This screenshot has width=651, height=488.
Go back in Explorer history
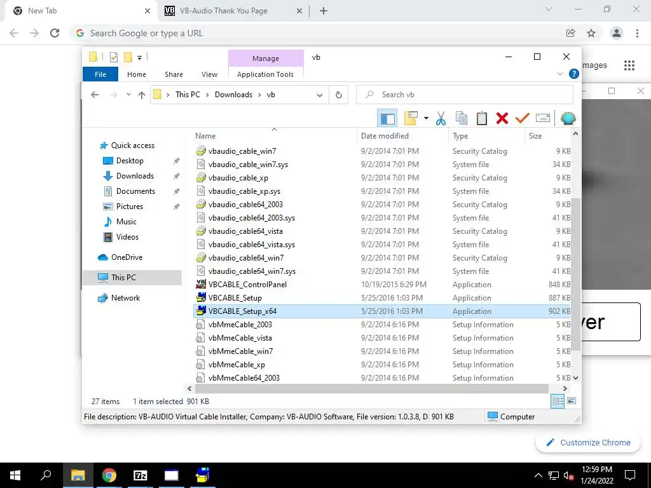95,95
